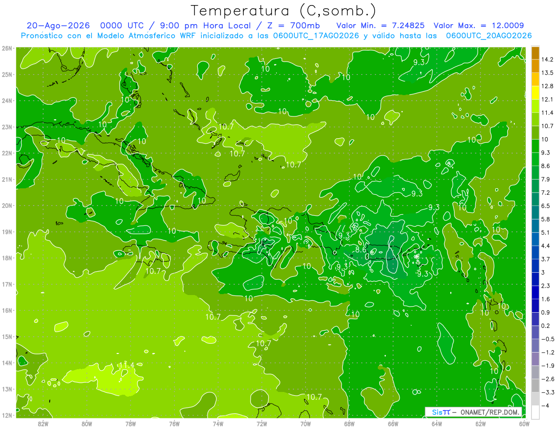Screen dimensions: 557x430
Task: Click the "24N" latitude axis label
Action: (6, 101)
